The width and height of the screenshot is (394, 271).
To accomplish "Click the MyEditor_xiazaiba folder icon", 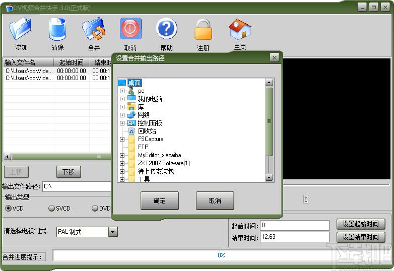I will click(x=132, y=155).
